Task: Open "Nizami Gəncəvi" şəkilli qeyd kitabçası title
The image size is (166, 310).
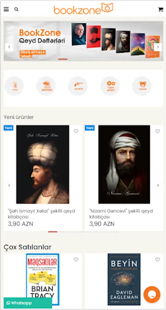Action: pos(121,214)
